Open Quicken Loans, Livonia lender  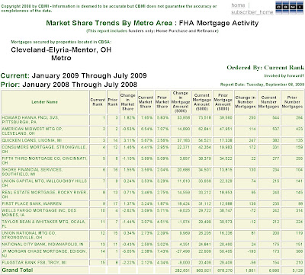pos(32,140)
